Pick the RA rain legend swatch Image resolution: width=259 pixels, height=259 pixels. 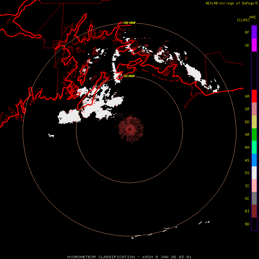(x=254, y=147)
